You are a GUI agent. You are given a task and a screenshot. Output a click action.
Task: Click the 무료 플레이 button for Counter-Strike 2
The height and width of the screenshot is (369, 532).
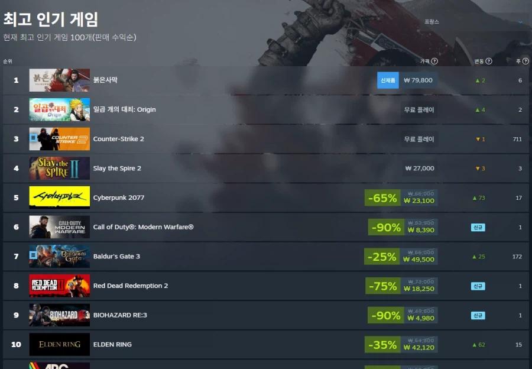point(419,139)
